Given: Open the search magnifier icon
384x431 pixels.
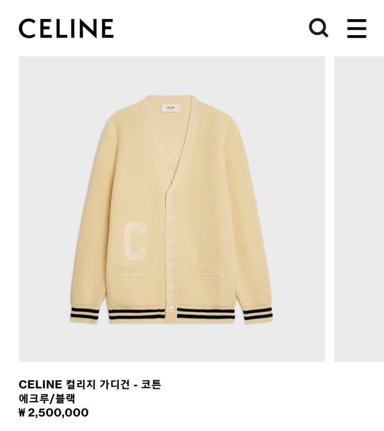Looking at the screenshot, I should click(318, 28).
